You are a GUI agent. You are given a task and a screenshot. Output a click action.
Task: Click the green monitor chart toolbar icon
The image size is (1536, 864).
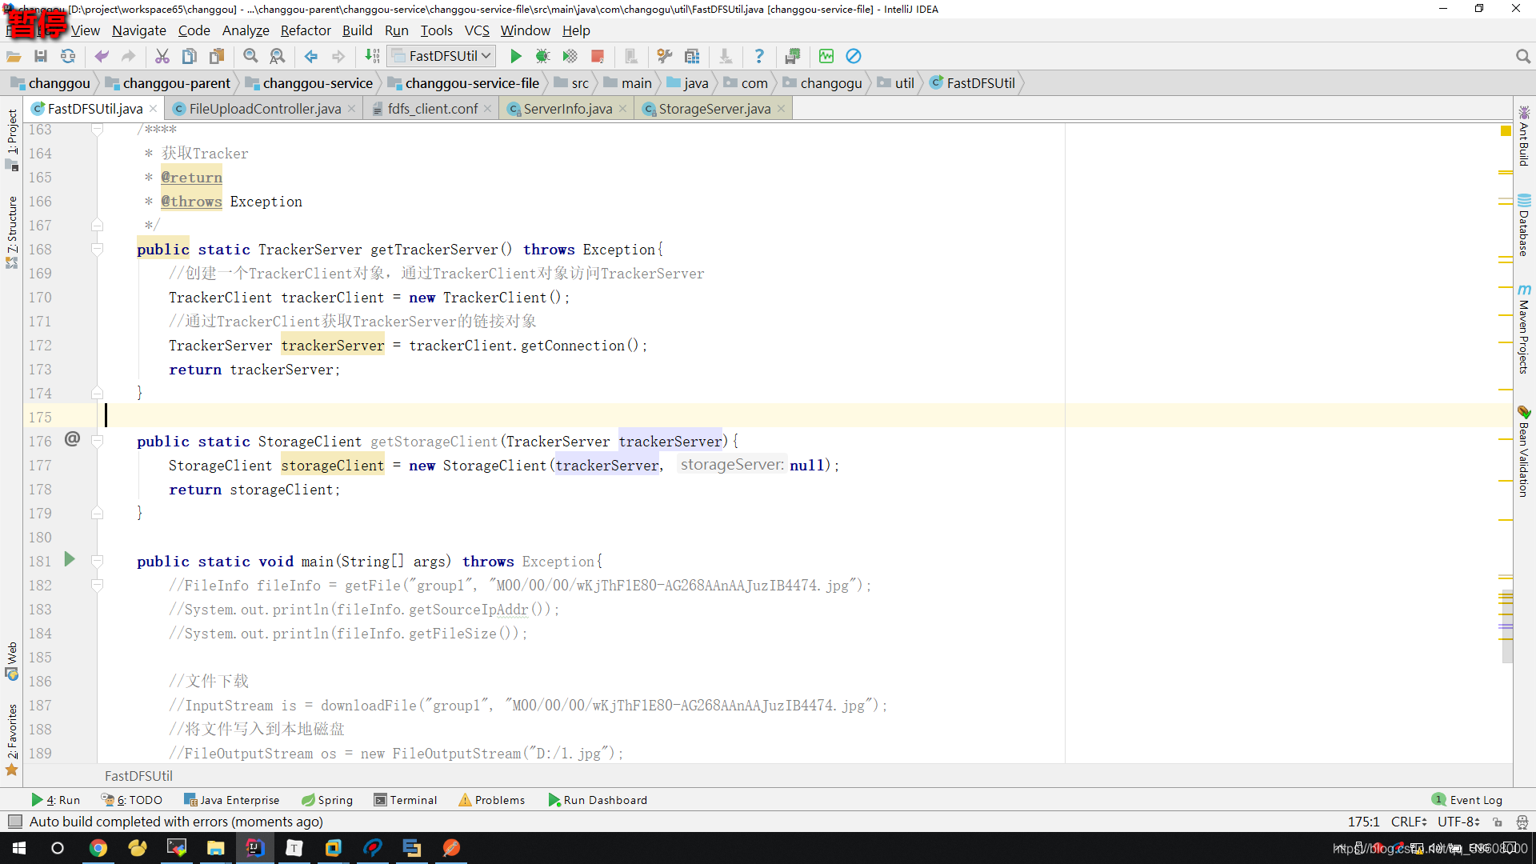coord(826,56)
